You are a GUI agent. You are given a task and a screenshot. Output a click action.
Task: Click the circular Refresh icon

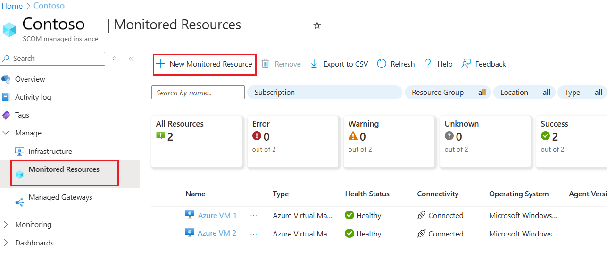(x=382, y=64)
